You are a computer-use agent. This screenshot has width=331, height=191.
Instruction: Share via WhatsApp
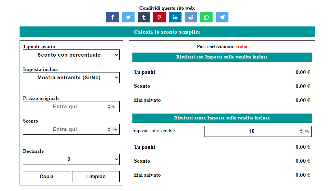(206, 17)
